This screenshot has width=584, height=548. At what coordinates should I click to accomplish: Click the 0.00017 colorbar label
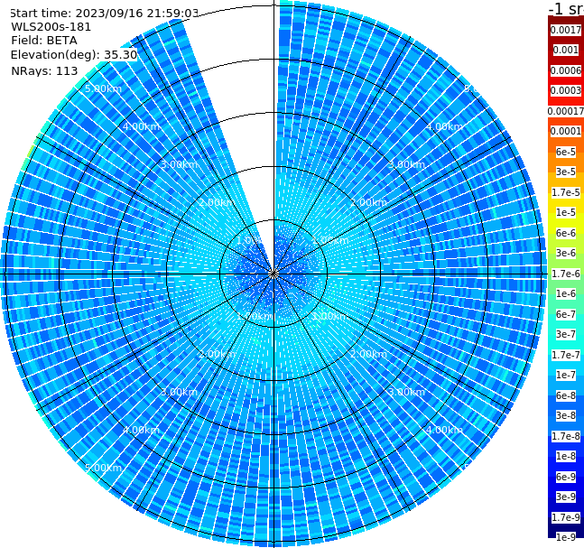click(566, 111)
